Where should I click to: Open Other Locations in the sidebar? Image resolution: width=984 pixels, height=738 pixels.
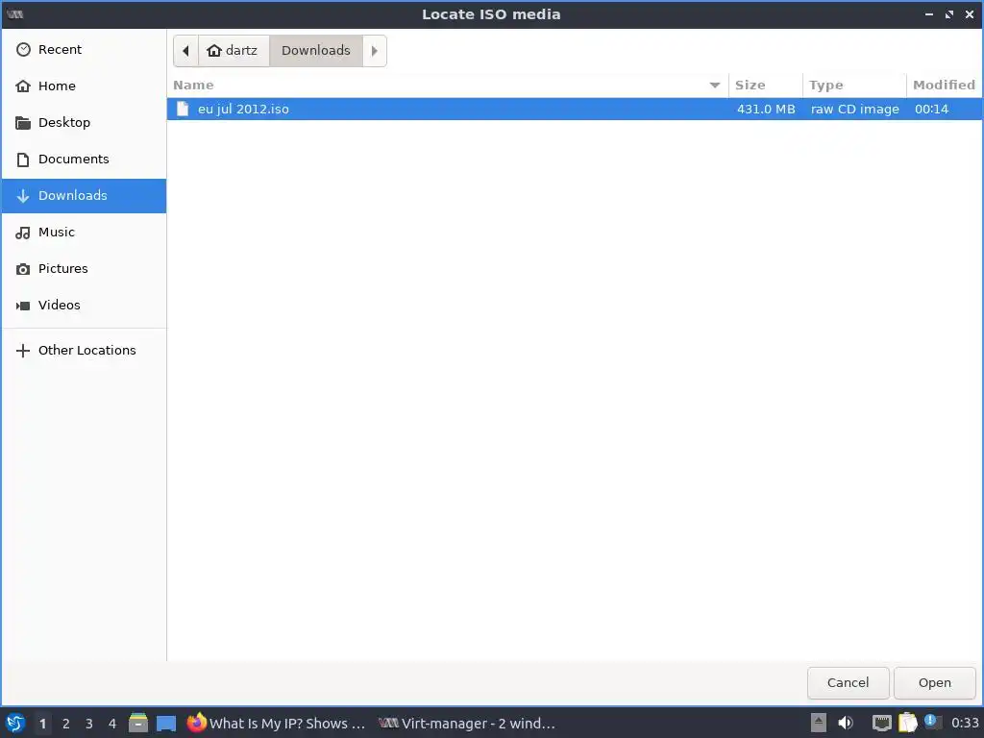pyautogui.click(x=84, y=350)
